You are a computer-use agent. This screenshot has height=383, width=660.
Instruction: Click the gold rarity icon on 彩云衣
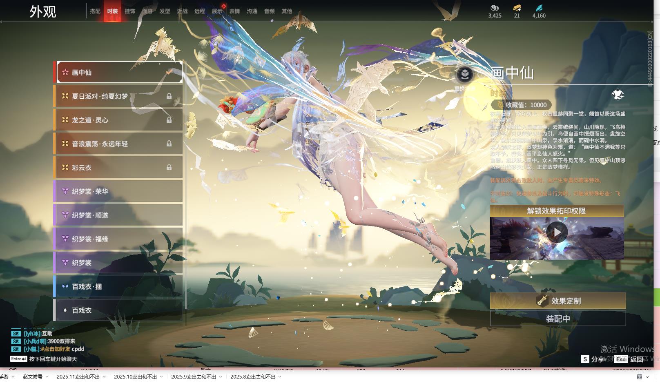coord(65,167)
